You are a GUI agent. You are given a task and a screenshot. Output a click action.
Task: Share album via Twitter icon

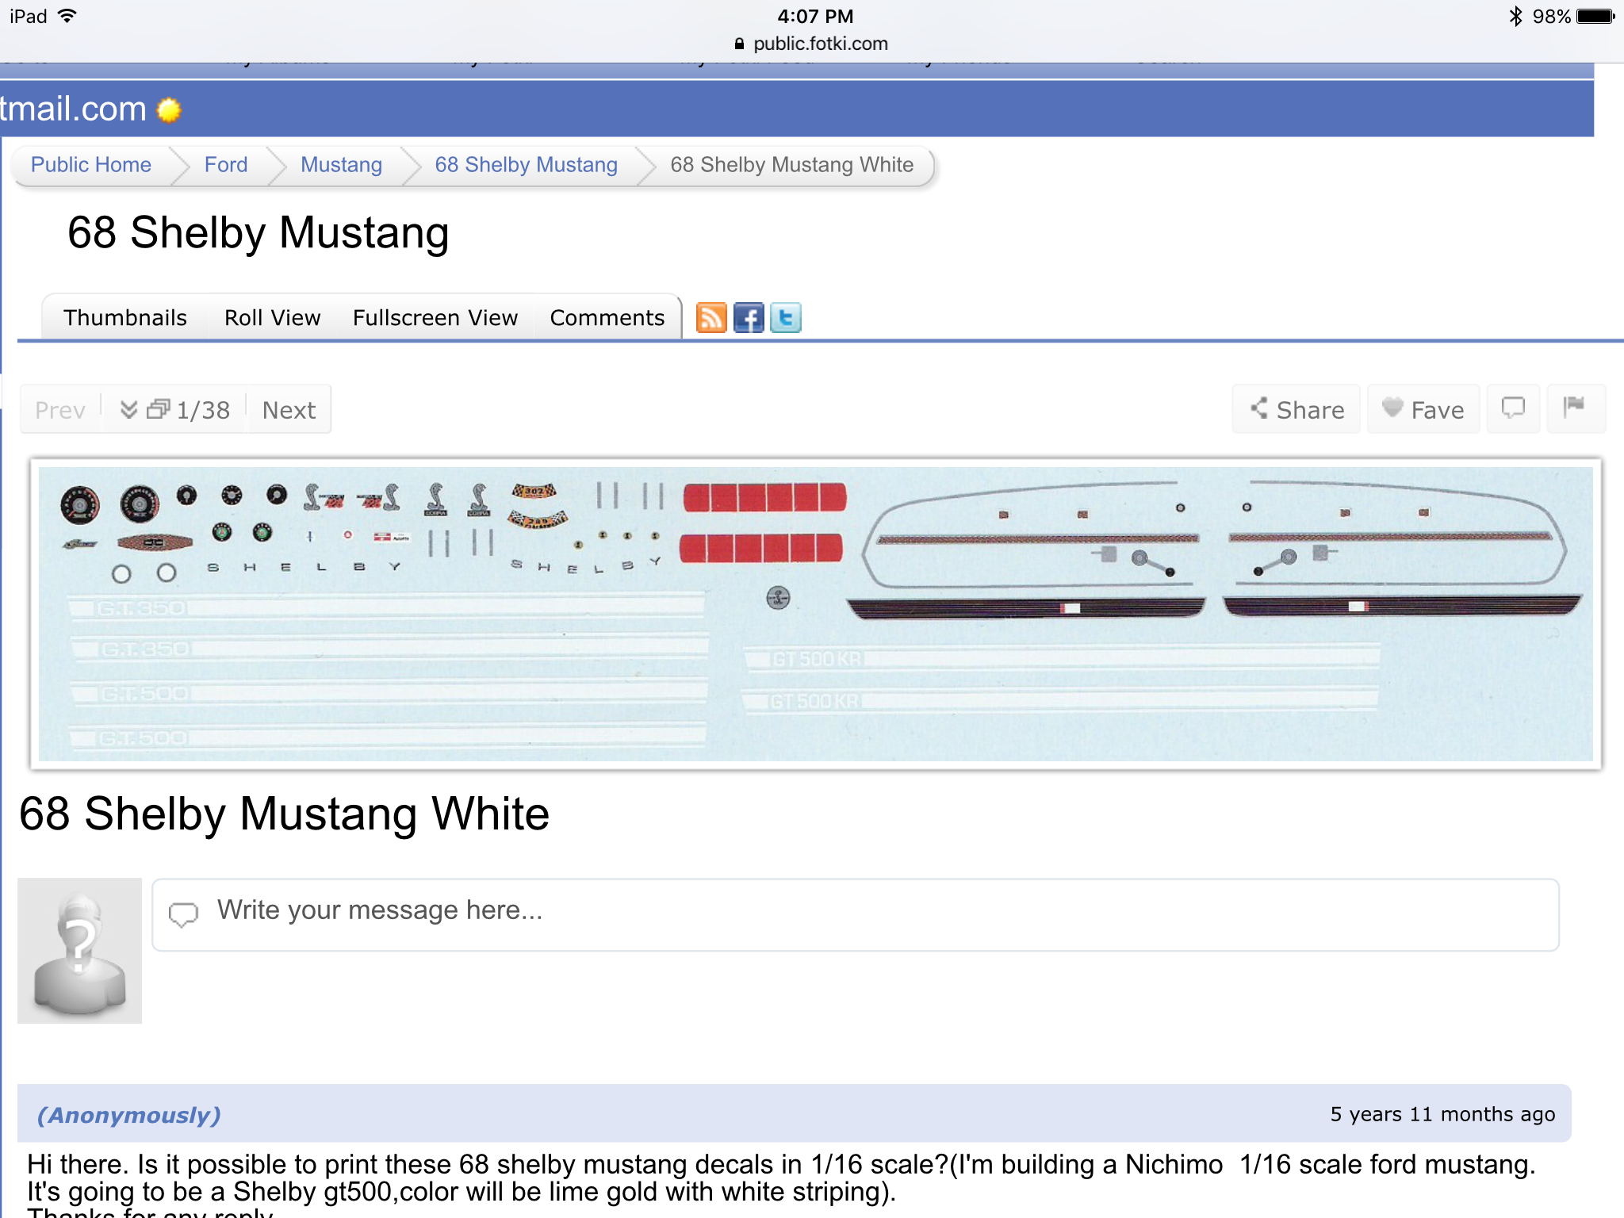tap(786, 318)
